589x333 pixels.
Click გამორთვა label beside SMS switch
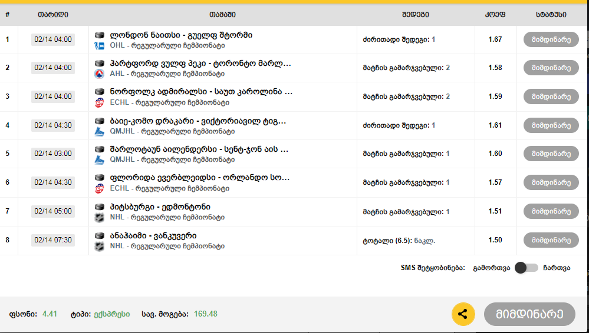(x=492, y=268)
